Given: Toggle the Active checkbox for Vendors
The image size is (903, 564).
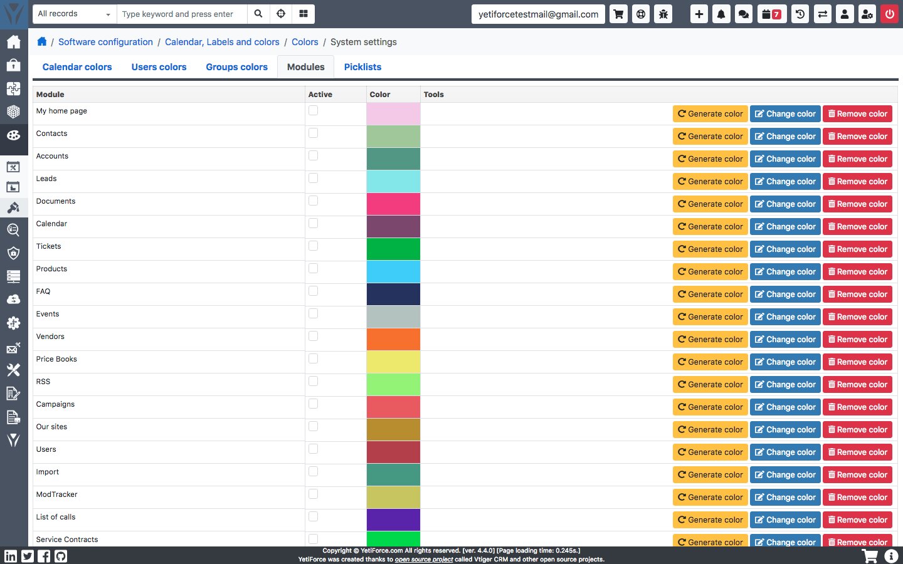Looking at the screenshot, I should [x=313, y=337].
